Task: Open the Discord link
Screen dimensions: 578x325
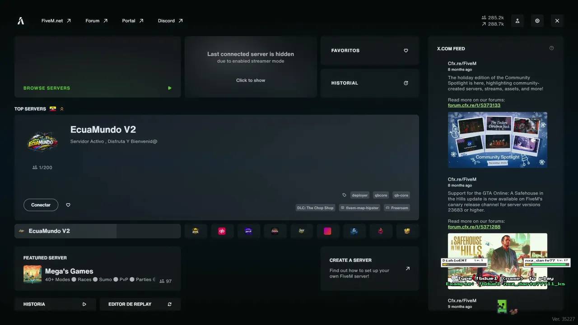Action: (171, 21)
